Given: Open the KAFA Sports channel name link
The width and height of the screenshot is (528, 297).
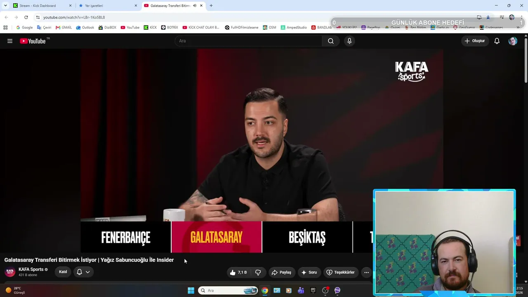Looking at the screenshot, I should 31,269.
